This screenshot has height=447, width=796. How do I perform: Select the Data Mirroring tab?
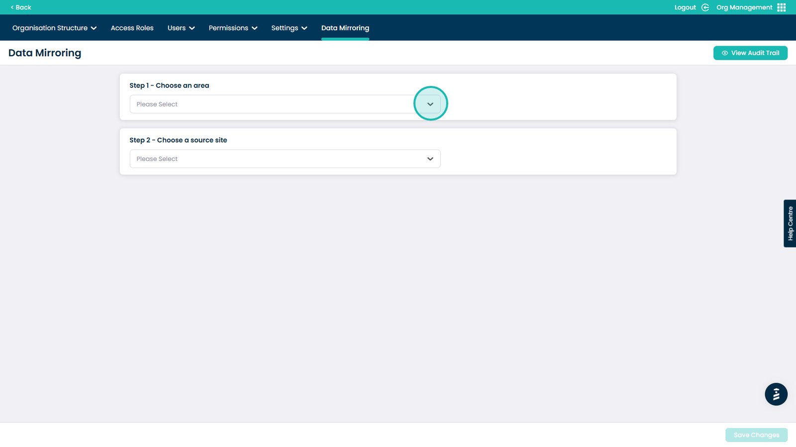[x=345, y=28]
